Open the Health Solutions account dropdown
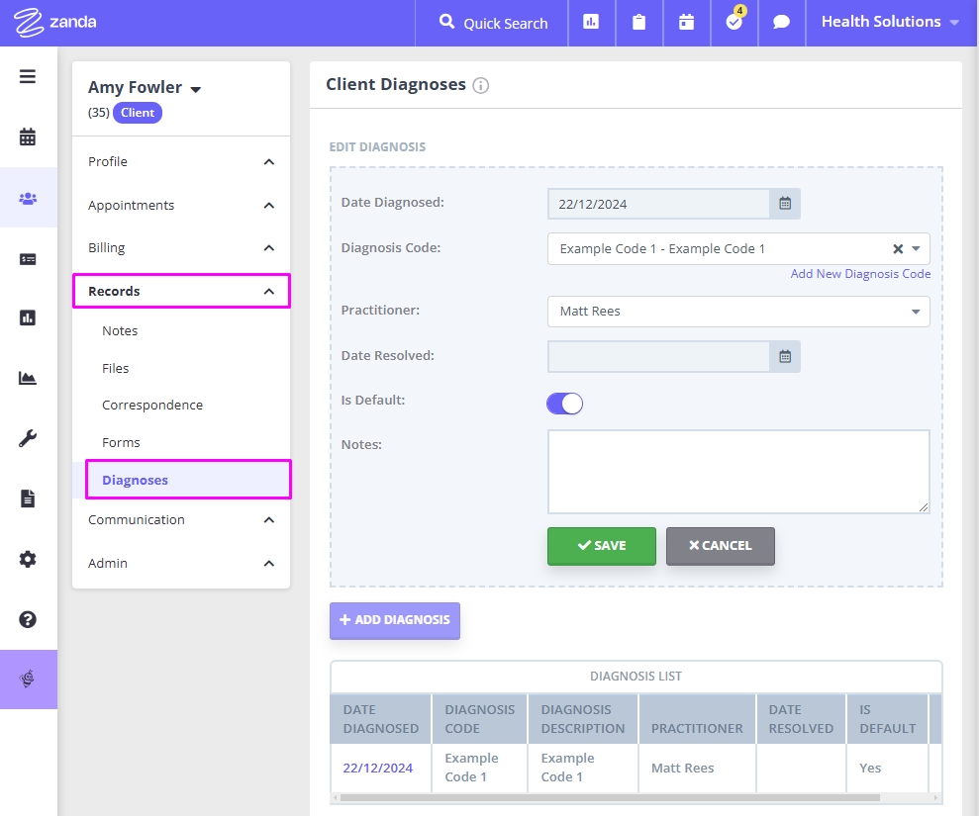Viewport: 979px width, 816px height. click(x=890, y=22)
